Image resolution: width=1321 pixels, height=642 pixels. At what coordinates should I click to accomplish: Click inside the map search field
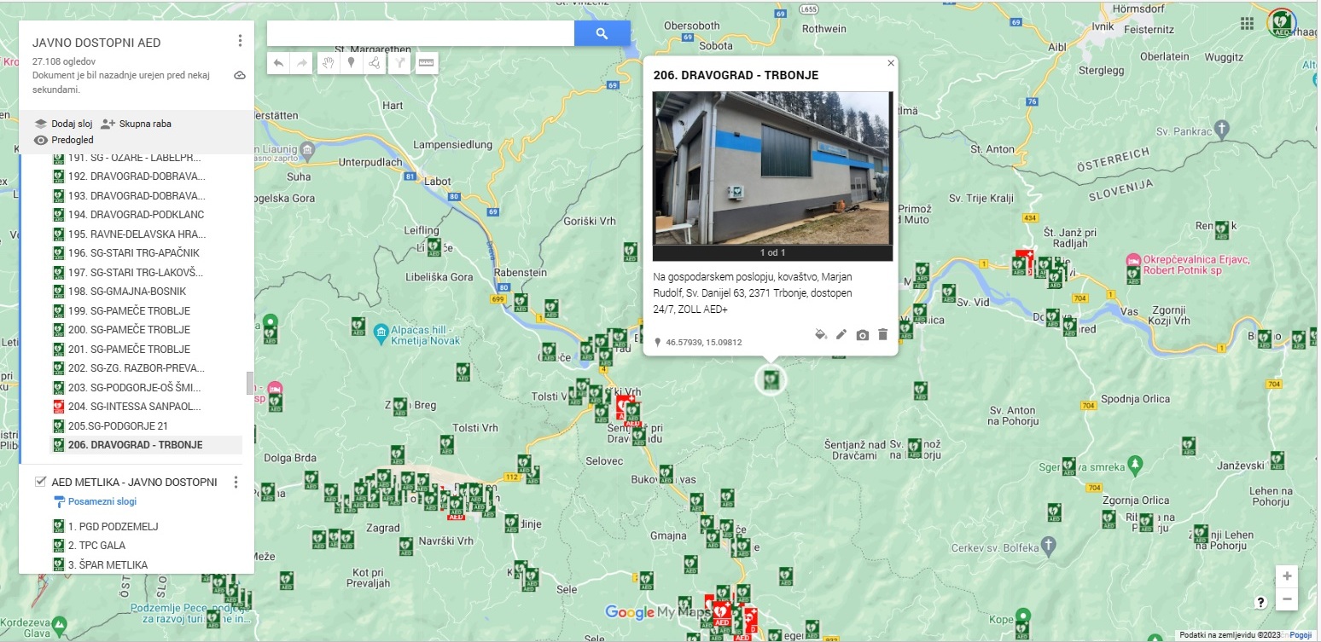click(x=421, y=33)
